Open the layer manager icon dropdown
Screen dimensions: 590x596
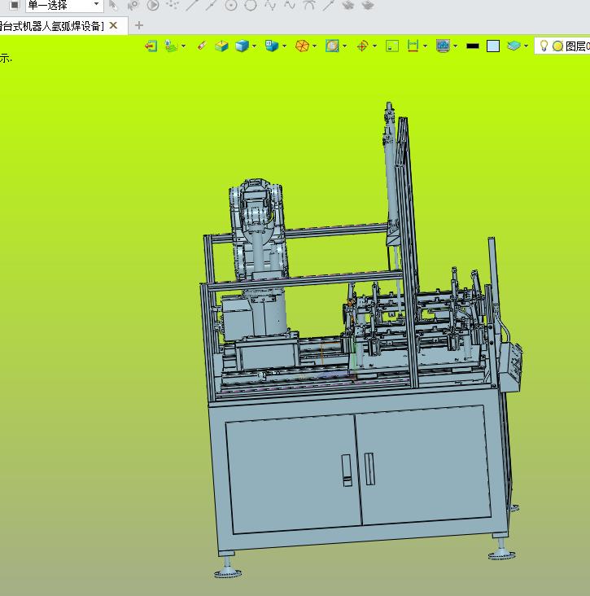526,46
